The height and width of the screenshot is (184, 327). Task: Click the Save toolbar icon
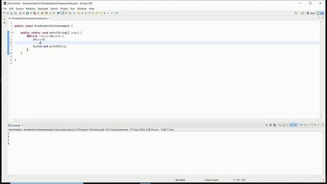(11, 13)
